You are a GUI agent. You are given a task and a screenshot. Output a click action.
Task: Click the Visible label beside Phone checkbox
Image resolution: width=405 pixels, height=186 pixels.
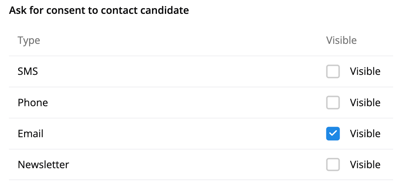365,103
